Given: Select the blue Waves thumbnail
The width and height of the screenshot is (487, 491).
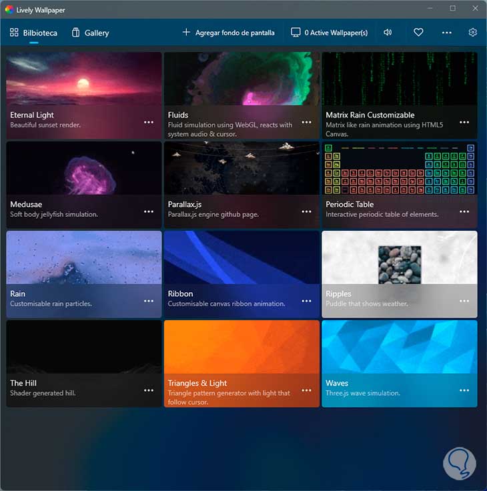Looking at the screenshot, I should coord(400,347).
